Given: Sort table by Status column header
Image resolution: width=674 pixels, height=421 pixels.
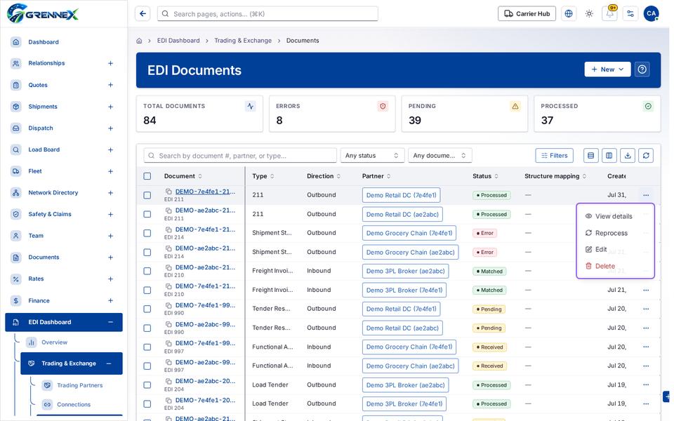Looking at the screenshot, I should (485, 176).
